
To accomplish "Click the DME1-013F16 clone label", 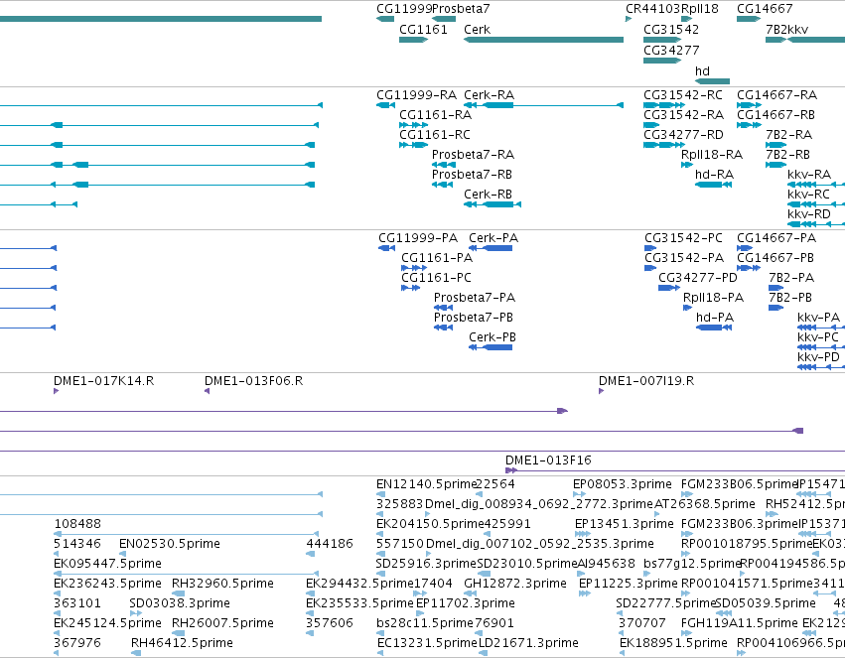I will click(548, 461).
